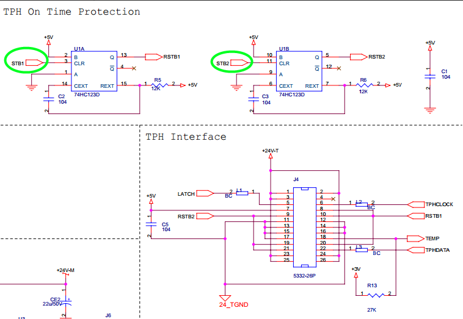The height and width of the screenshot is (319, 463).
Task: Click the 'TPH Interface' section title
Action: [x=186, y=137]
